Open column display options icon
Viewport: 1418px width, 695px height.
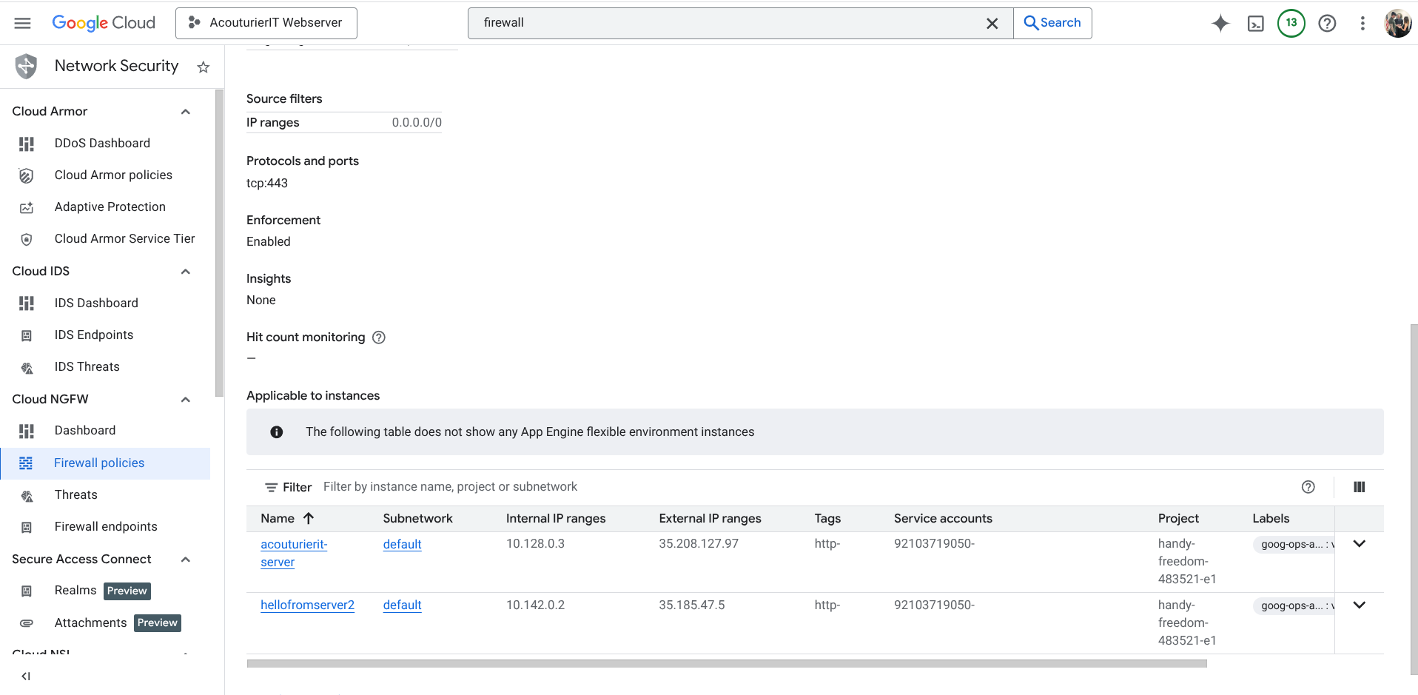tap(1359, 487)
